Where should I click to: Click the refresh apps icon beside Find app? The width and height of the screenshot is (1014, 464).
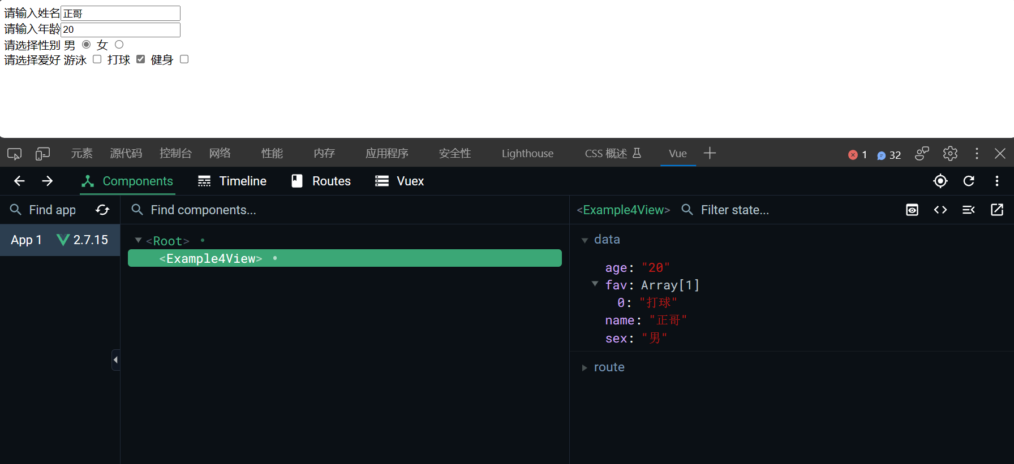pyautogui.click(x=102, y=210)
